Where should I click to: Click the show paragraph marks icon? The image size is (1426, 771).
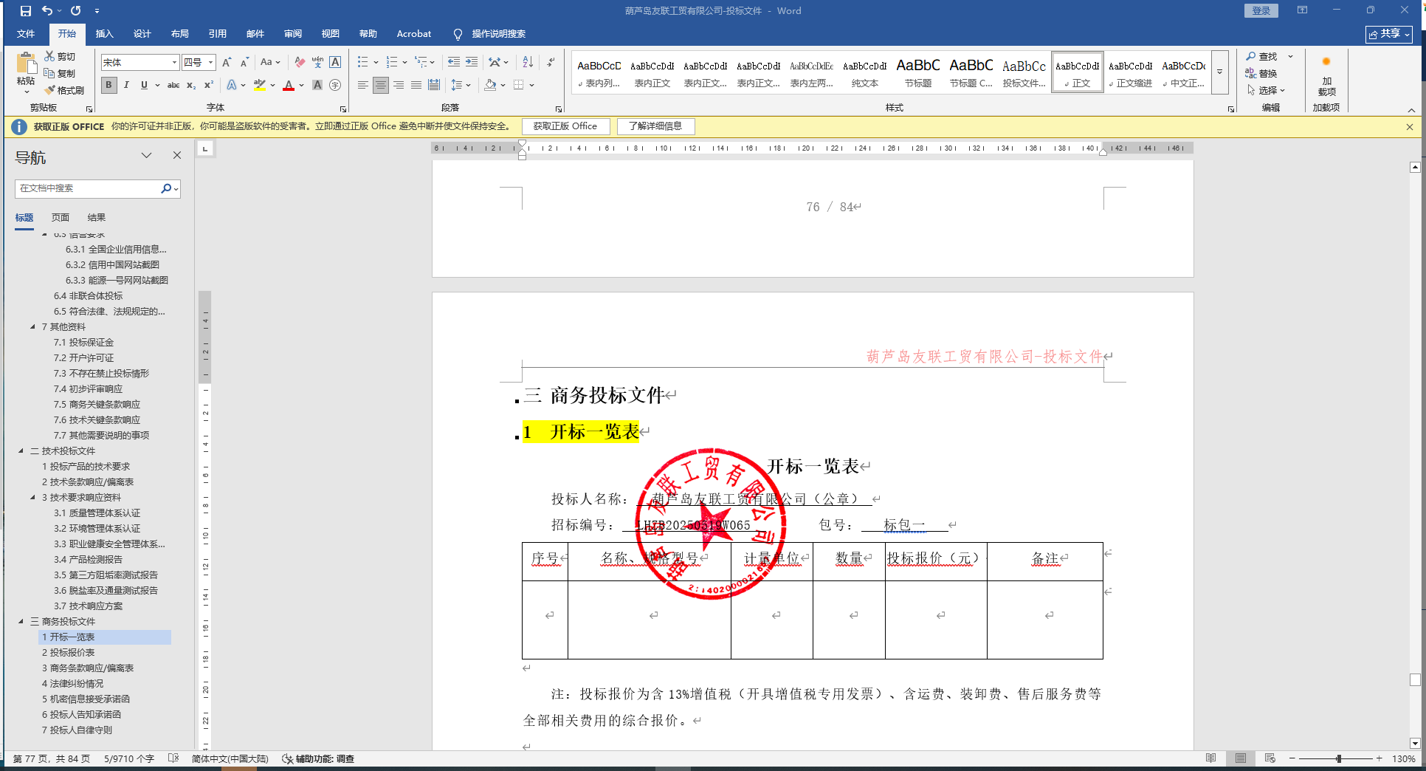pyautogui.click(x=551, y=63)
